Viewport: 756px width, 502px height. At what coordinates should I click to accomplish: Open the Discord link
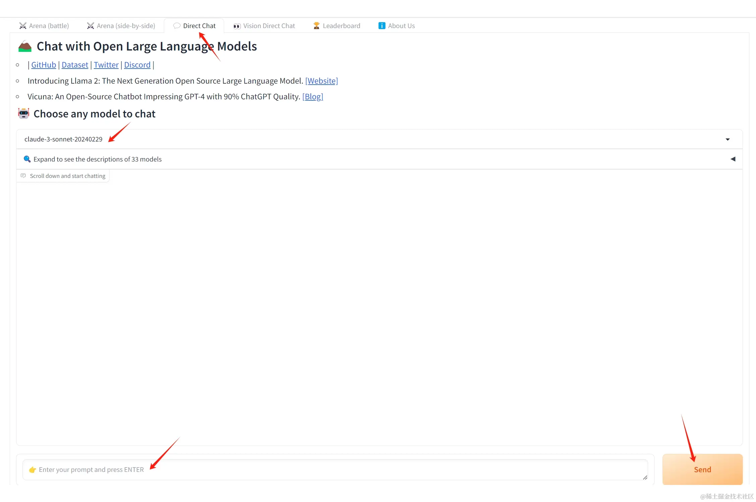click(x=137, y=65)
